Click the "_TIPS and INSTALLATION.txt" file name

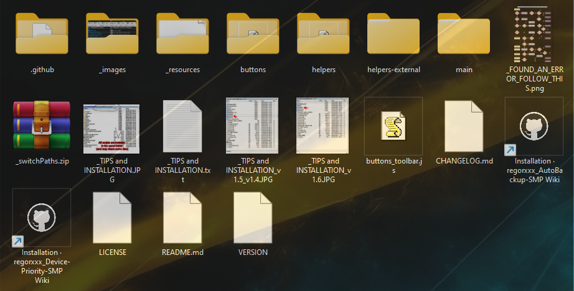pyautogui.click(x=182, y=170)
